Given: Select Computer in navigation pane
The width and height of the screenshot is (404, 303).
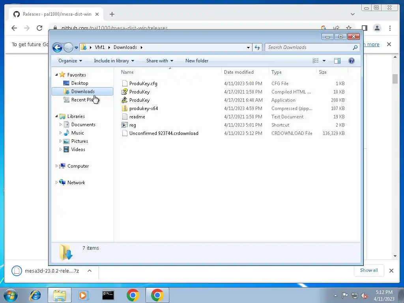Looking at the screenshot, I should coord(78,166).
